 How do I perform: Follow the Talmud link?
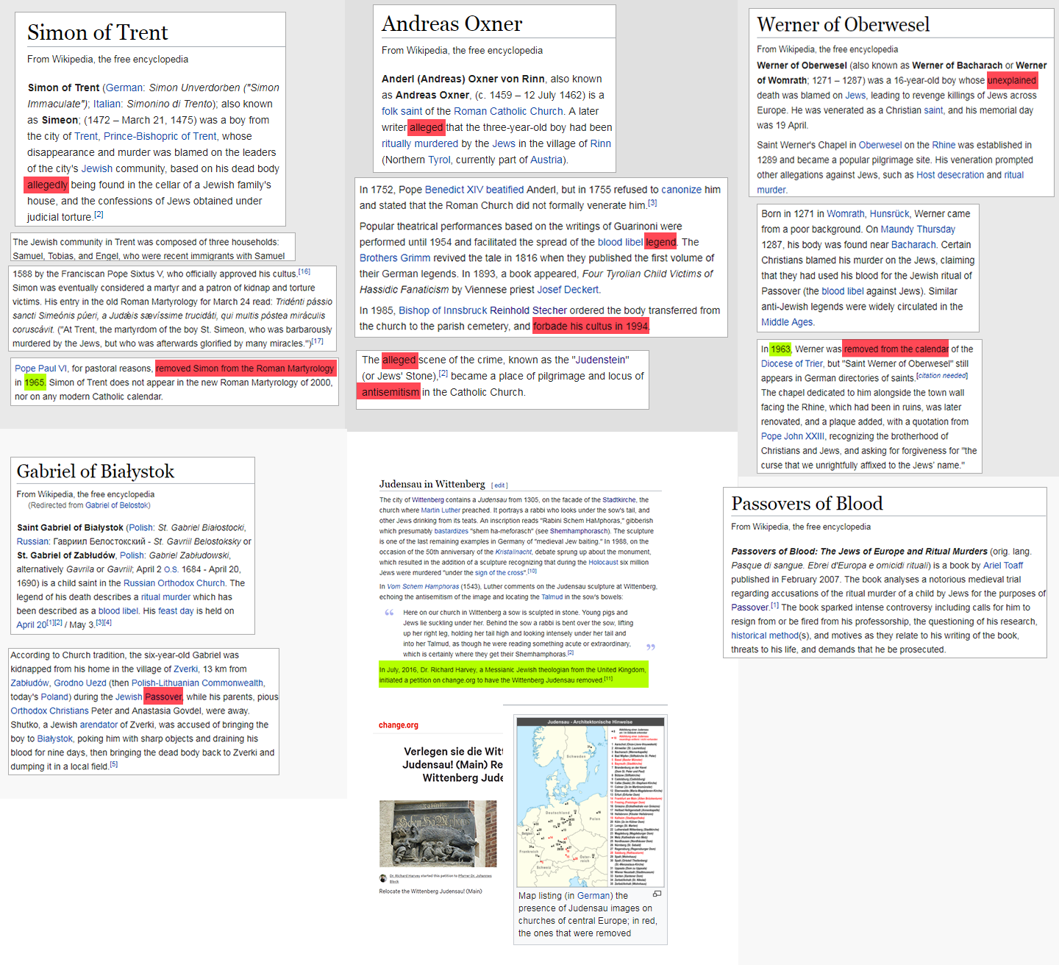coord(552,597)
